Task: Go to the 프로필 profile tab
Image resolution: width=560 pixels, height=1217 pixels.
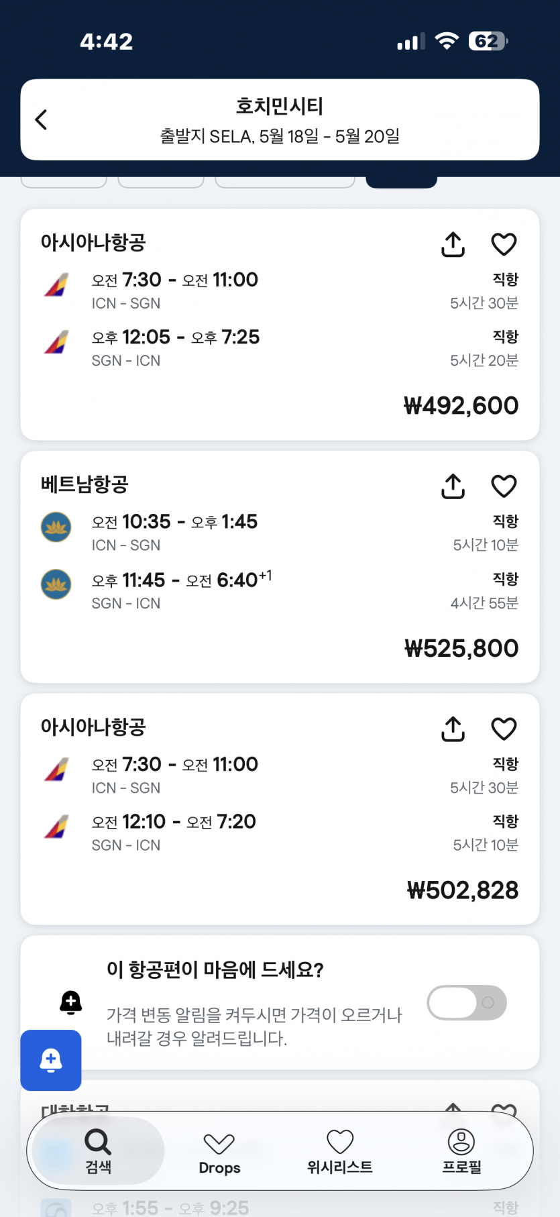Action: point(461,1151)
